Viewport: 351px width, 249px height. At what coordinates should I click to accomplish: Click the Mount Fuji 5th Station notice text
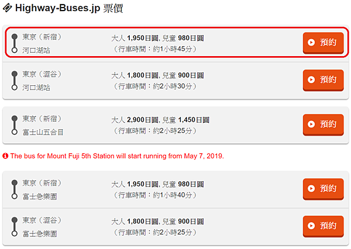tap(117, 156)
